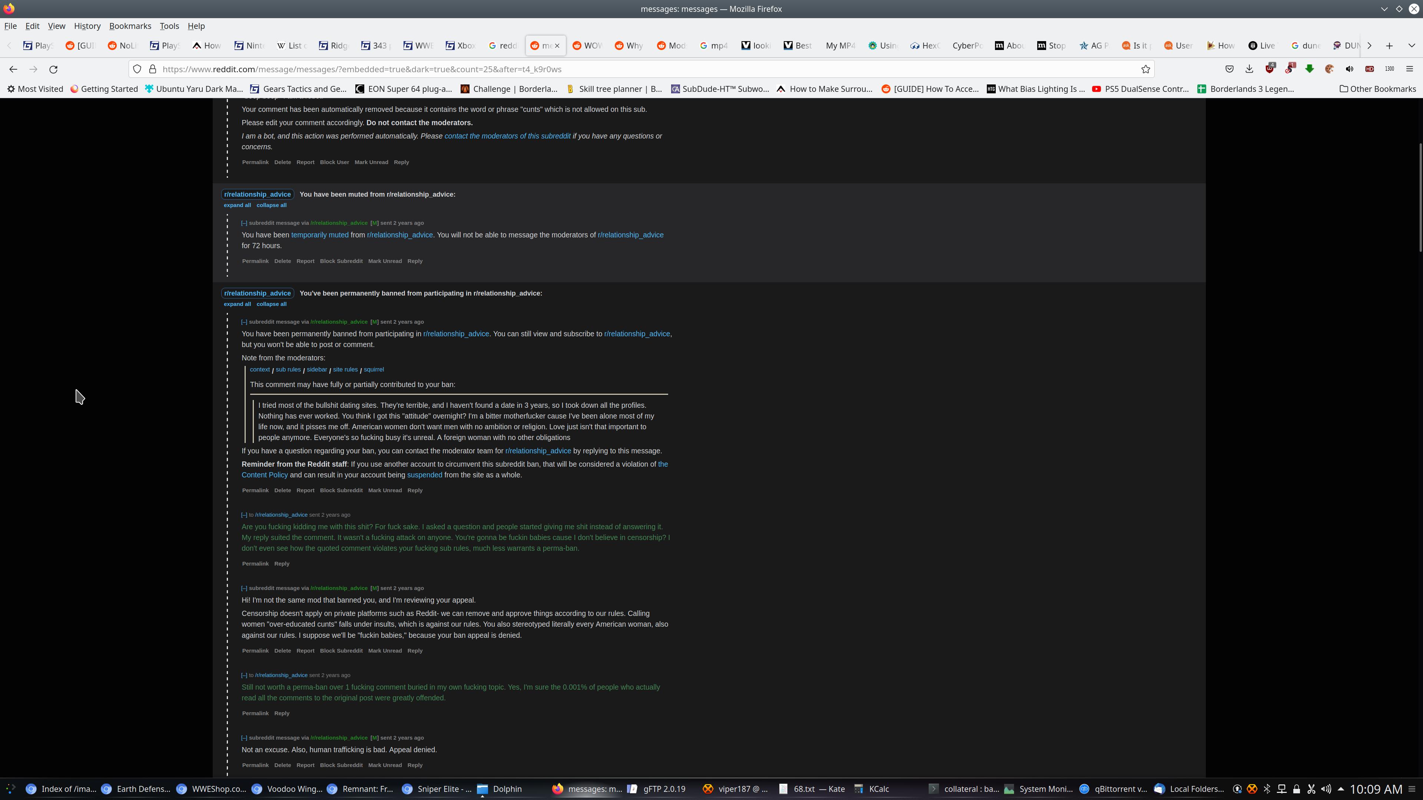
Task: Collapse the 'Appeal denied' mod message
Action: coord(244,738)
